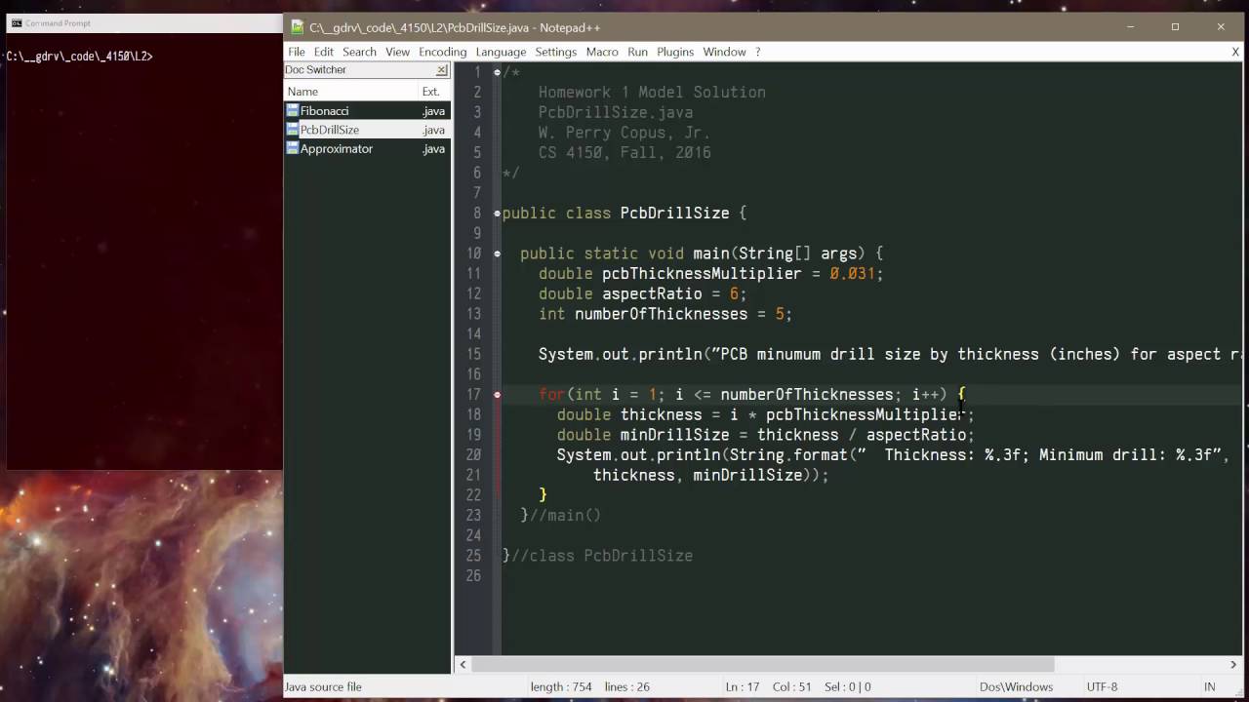Image resolution: width=1249 pixels, height=702 pixels.
Task: Click 'Col : 51' in the status bar
Action: click(792, 687)
